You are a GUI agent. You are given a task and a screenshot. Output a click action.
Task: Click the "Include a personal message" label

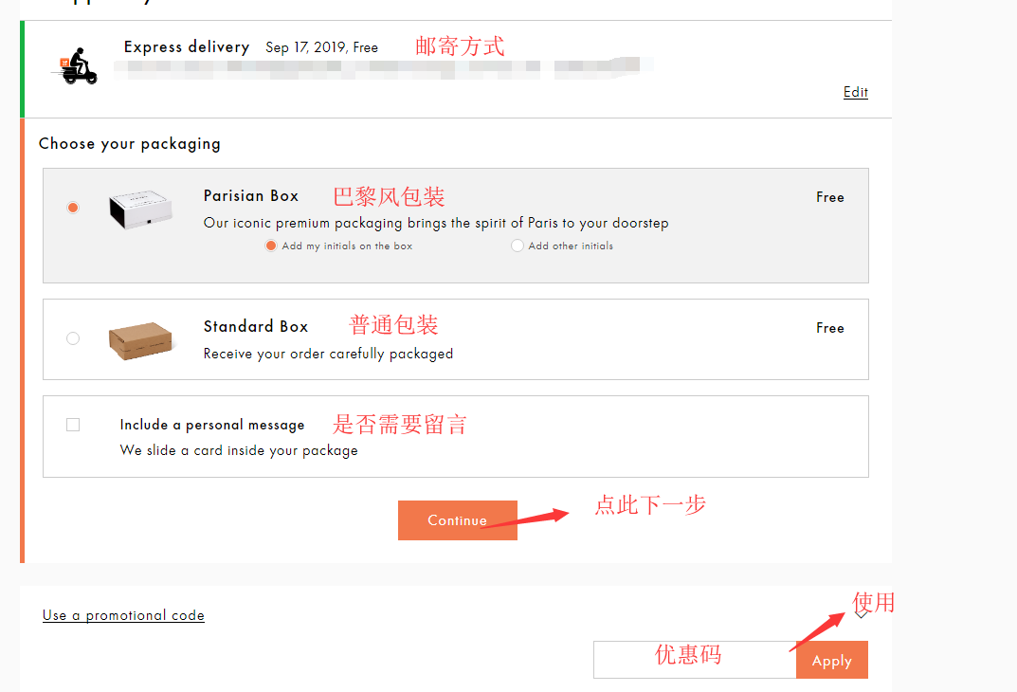click(211, 425)
